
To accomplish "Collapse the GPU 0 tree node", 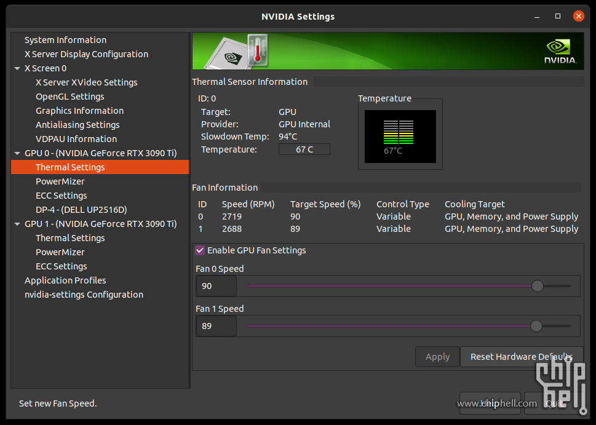I will (x=17, y=153).
